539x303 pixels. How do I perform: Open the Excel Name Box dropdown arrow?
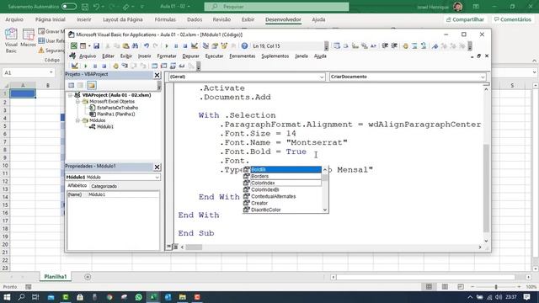click(x=51, y=72)
